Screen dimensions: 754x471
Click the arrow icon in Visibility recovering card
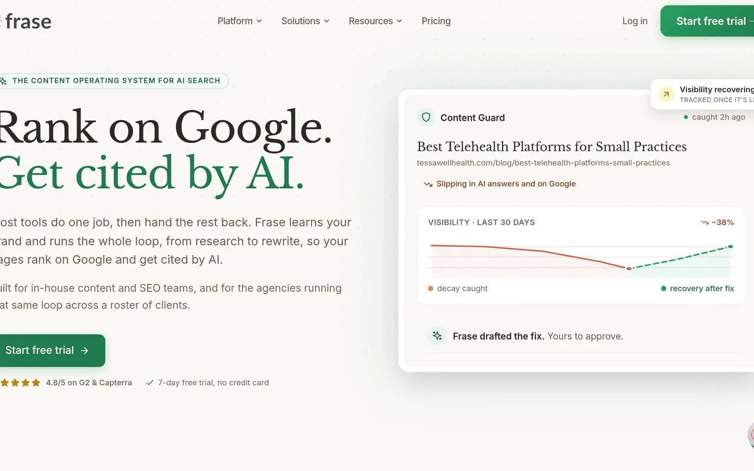point(666,94)
